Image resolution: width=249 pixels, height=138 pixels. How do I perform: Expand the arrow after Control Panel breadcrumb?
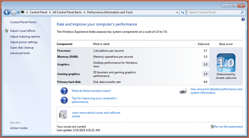(x=50, y=12)
